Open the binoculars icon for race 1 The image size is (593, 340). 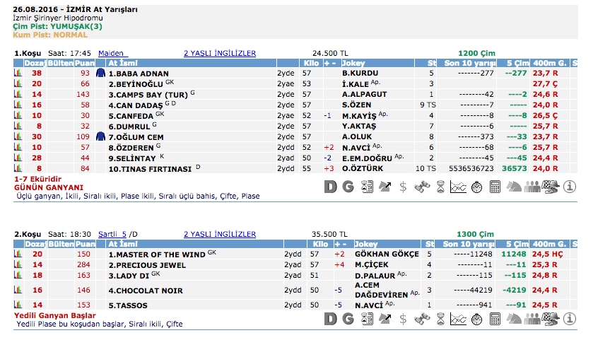tap(421, 187)
